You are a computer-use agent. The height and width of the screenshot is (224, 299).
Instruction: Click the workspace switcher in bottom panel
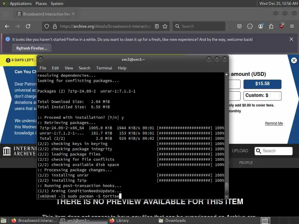[x=265, y=220]
